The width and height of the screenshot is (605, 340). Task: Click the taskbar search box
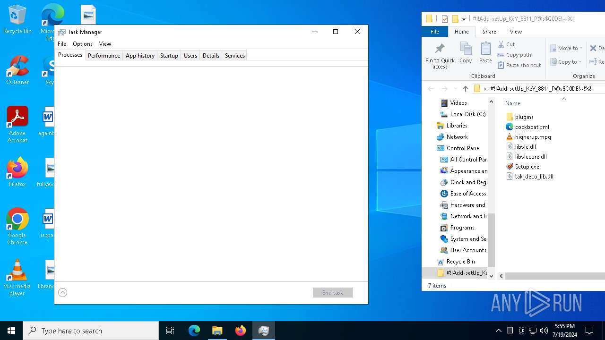[x=91, y=331]
